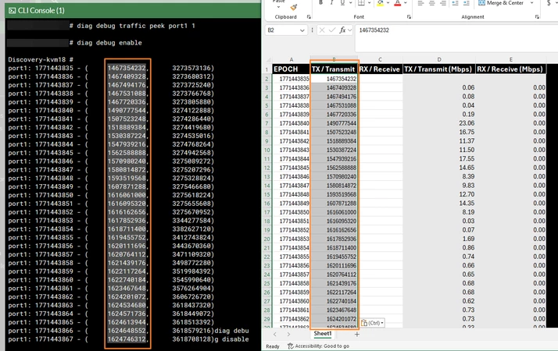Image resolution: width=558 pixels, height=351 pixels.
Task: Toggle Bold formatting in Excel ribbon
Action: tap(320, 3)
